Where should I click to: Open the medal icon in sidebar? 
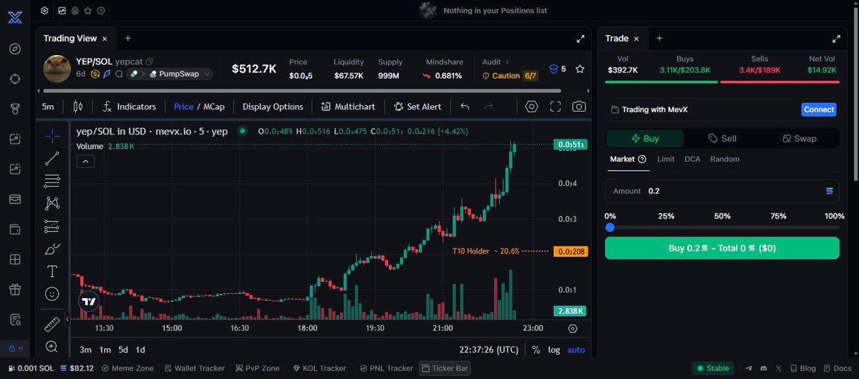click(x=15, y=109)
